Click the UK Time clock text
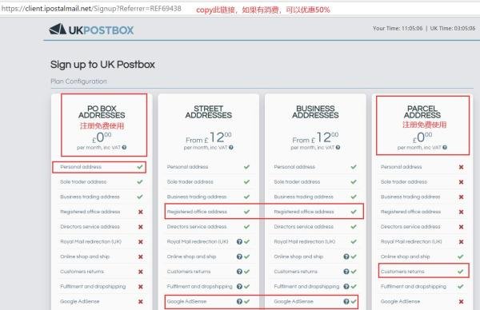The image size is (480, 310). 453,29
